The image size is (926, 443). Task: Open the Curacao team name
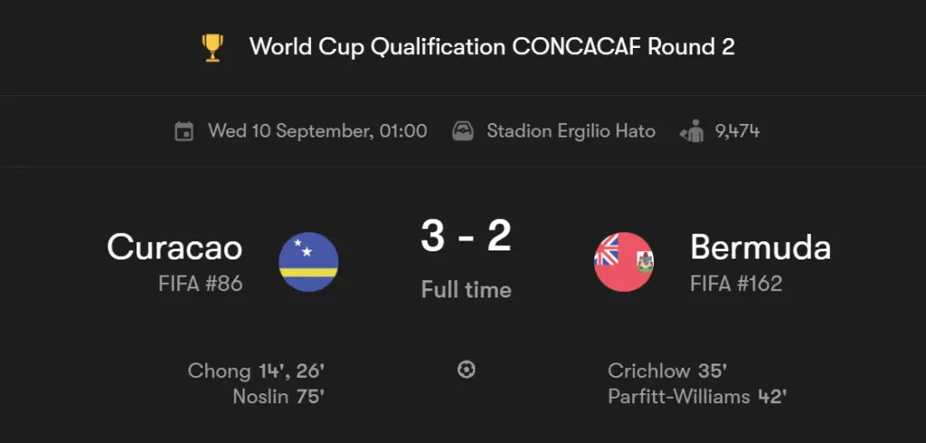[x=175, y=247]
